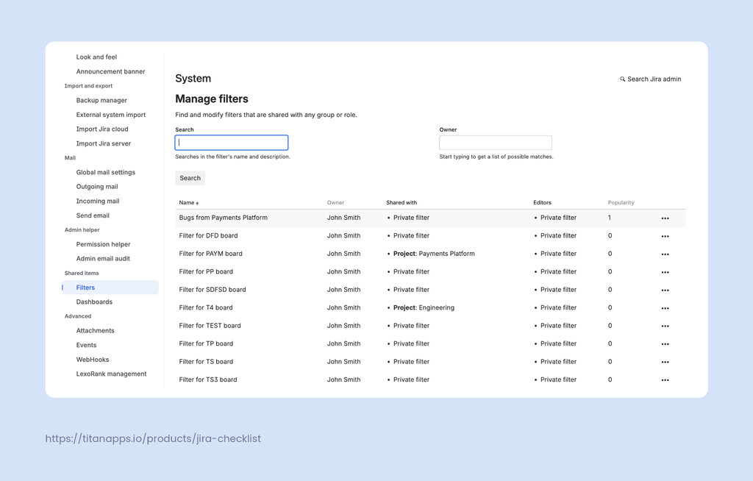The image size is (753, 481).
Task: Open more actions for Filter for T4 board
Action: (665, 308)
